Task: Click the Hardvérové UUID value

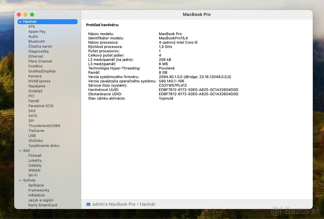Action: coord(198,90)
